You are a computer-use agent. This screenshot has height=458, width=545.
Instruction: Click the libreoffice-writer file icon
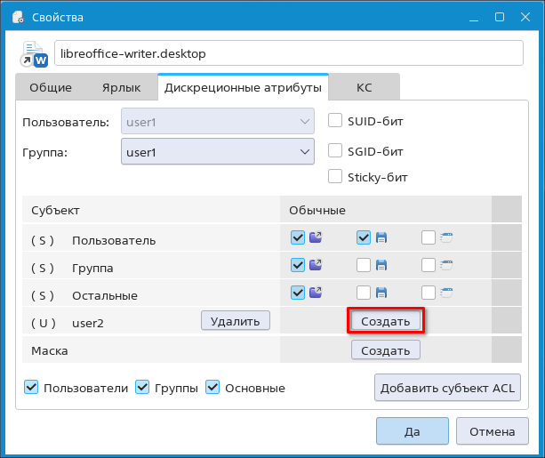[x=35, y=54]
